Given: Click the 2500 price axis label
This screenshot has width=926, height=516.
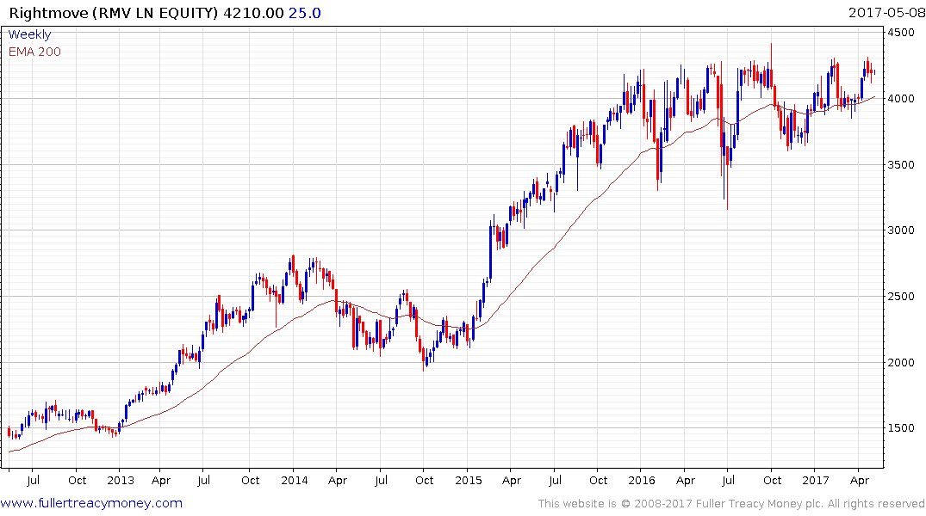Looking at the screenshot, I should (x=901, y=296).
